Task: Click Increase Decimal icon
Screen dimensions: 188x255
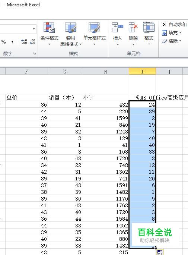Action: (x=24, y=42)
